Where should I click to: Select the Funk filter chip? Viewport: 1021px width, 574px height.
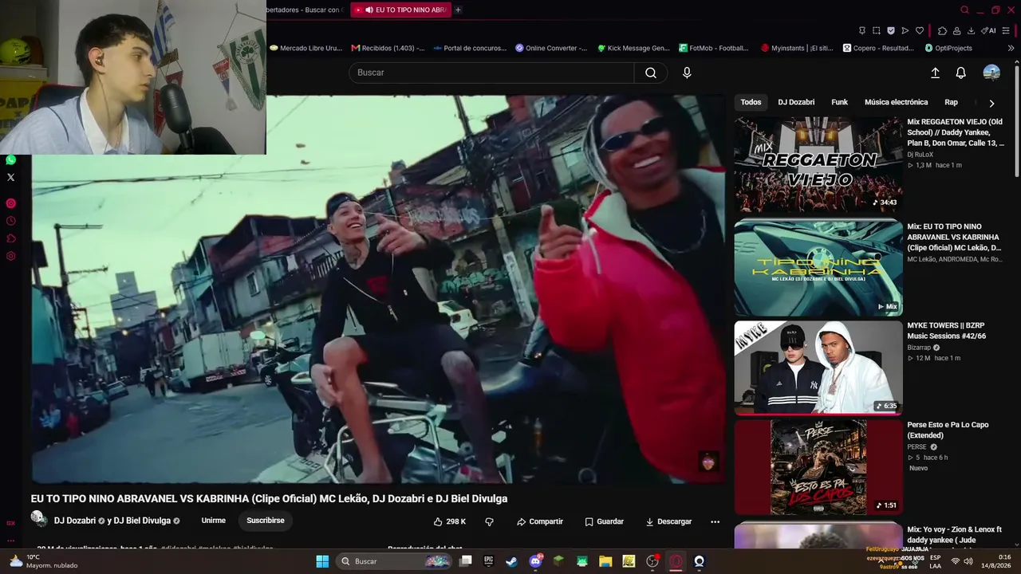839,102
